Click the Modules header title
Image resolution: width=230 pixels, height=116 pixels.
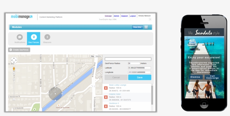17,27
